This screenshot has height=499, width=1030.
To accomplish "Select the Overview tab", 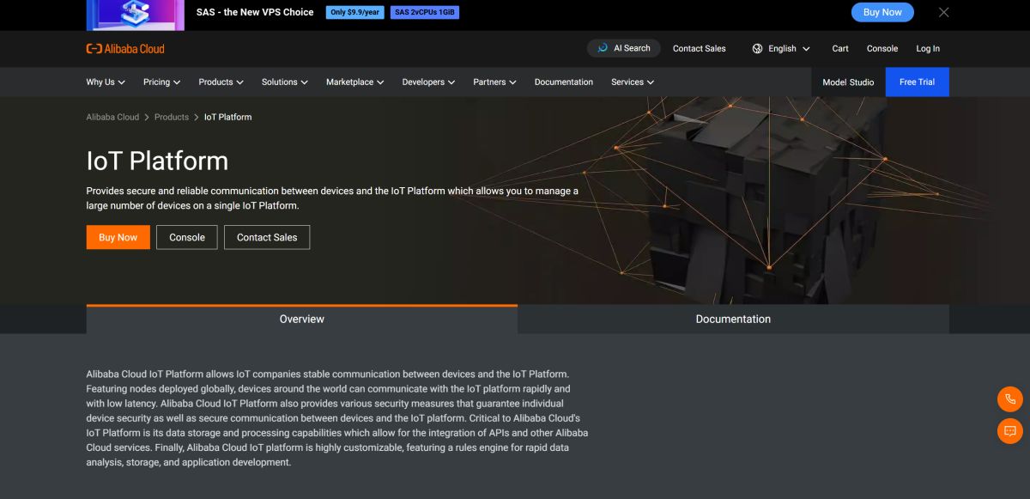I will [302, 319].
